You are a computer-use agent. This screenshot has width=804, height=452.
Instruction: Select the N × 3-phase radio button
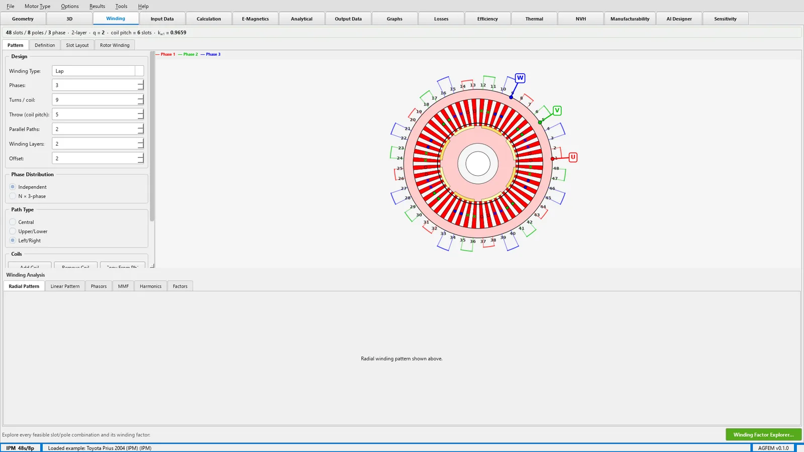(13, 196)
